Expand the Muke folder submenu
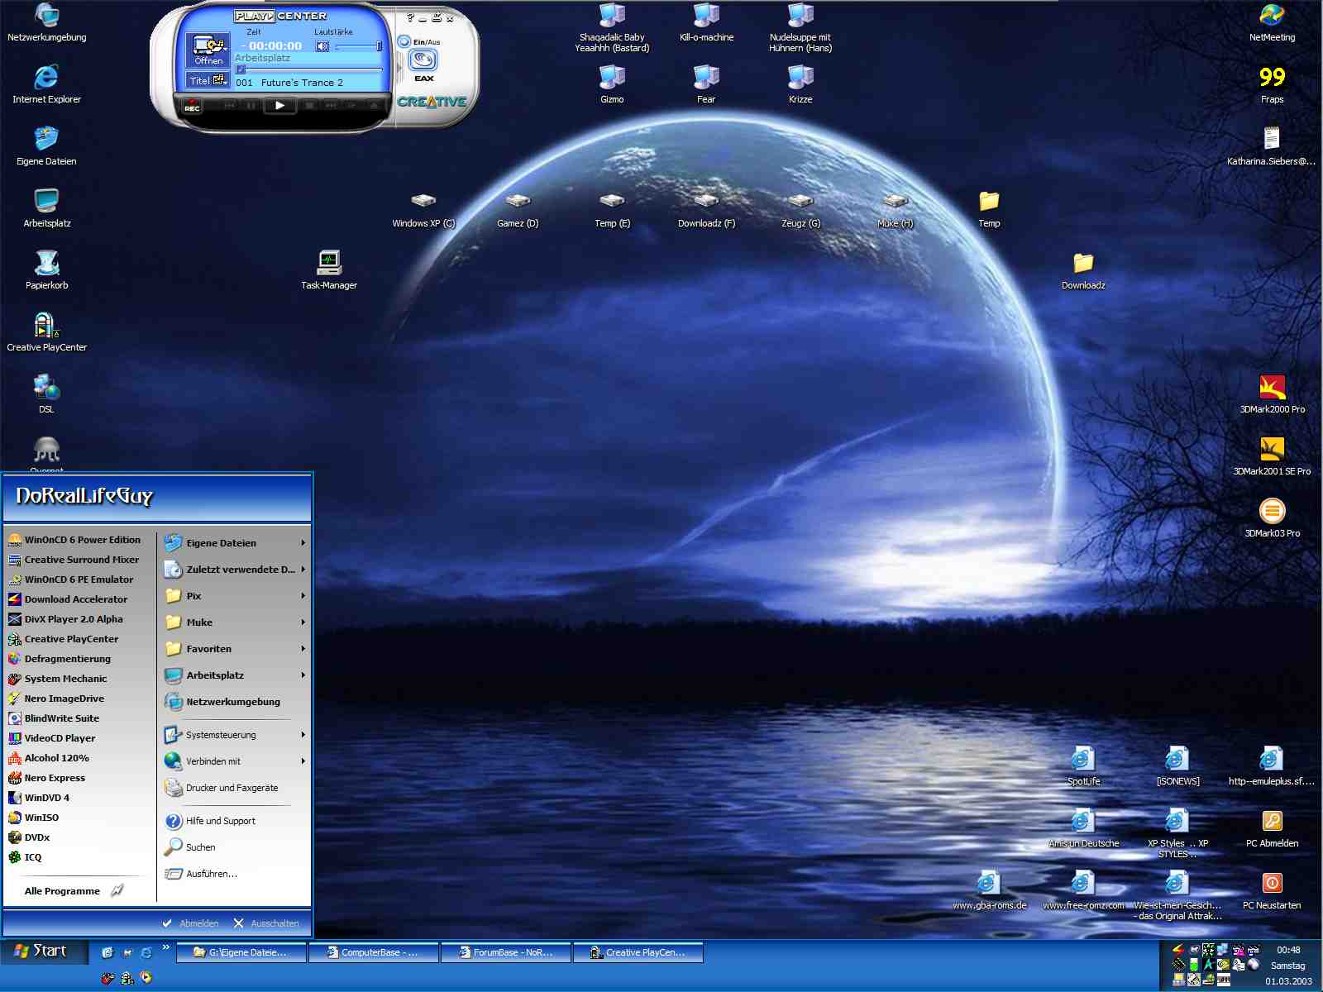The image size is (1323, 992). [x=235, y=622]
